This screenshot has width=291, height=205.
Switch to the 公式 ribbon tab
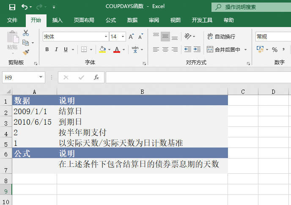(111, 20)
